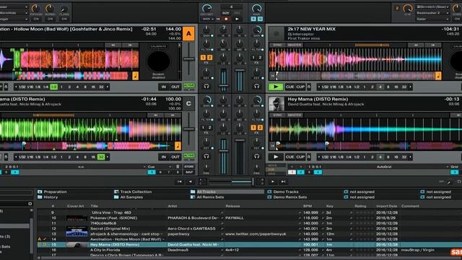The height and width of the screenshot is (260, 462).
Task: Open the Gater effect dropdown
Action: 432,19
